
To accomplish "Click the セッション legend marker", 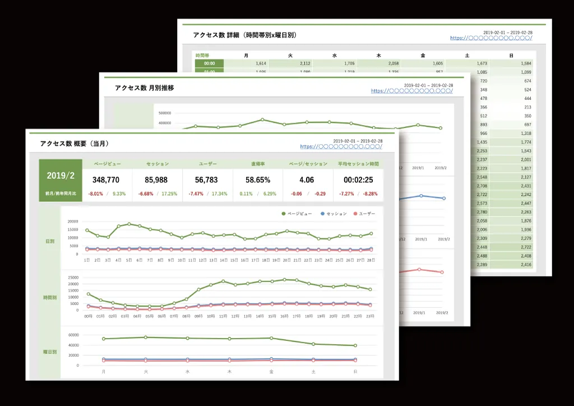I will 322,214.
